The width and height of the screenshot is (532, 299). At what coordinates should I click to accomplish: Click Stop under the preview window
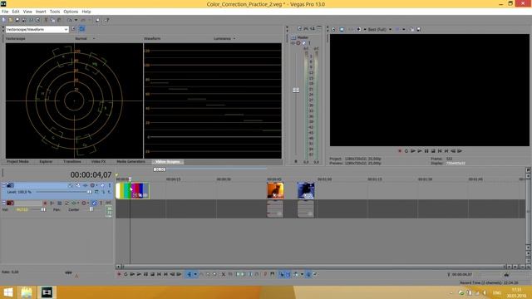433,151
